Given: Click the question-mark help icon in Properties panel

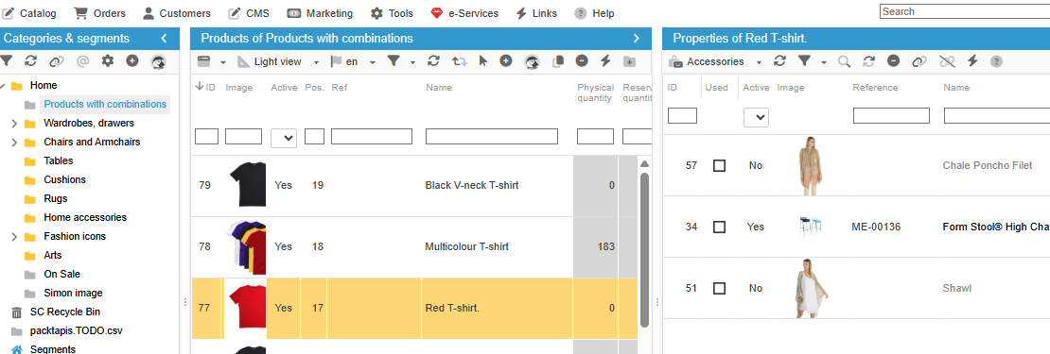Looking at the screenshot, I should 996,61.
